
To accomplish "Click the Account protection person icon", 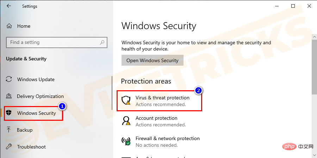I will (126, 121).
